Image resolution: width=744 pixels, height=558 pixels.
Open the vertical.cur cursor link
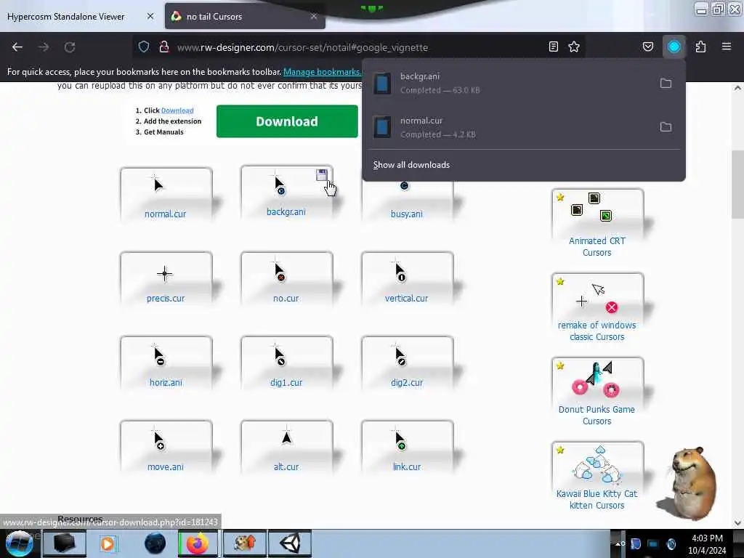pos(407,299)
